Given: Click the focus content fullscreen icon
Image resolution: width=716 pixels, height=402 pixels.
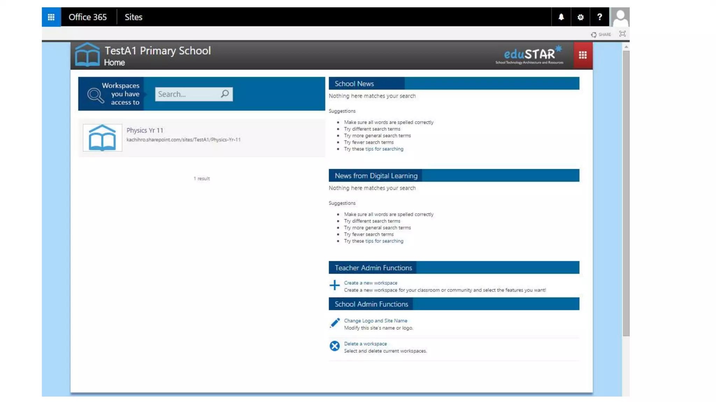Looking at the screenshot, I should click(622, 34).
